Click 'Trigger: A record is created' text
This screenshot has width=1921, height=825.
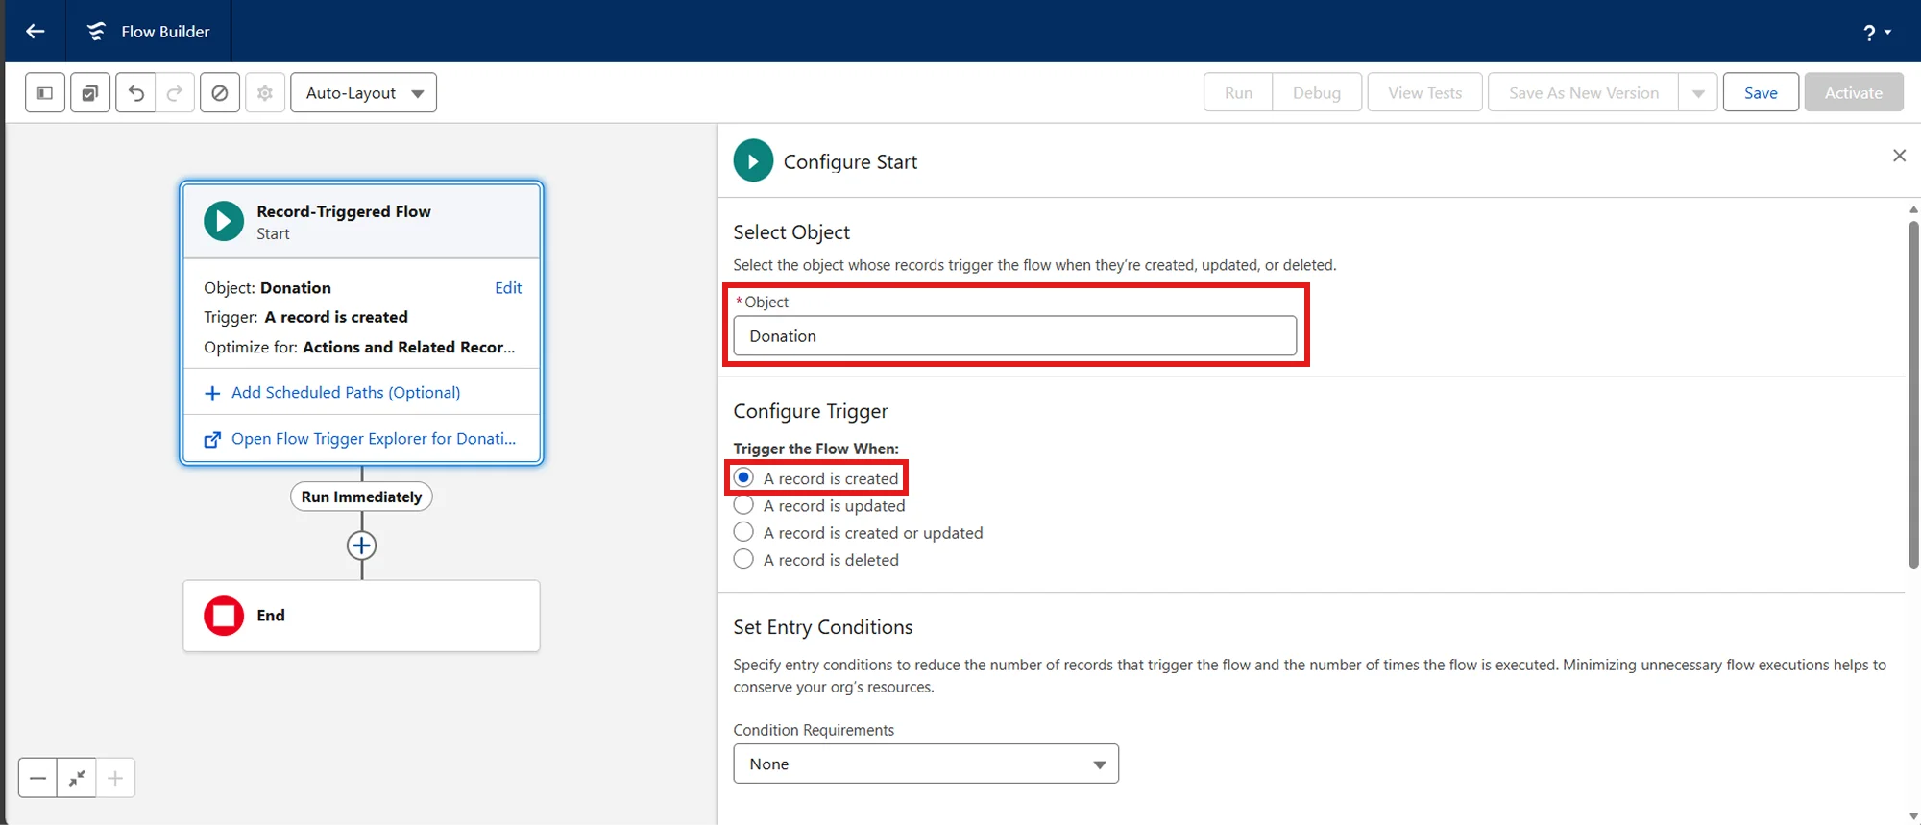click(x=305, y=317)
